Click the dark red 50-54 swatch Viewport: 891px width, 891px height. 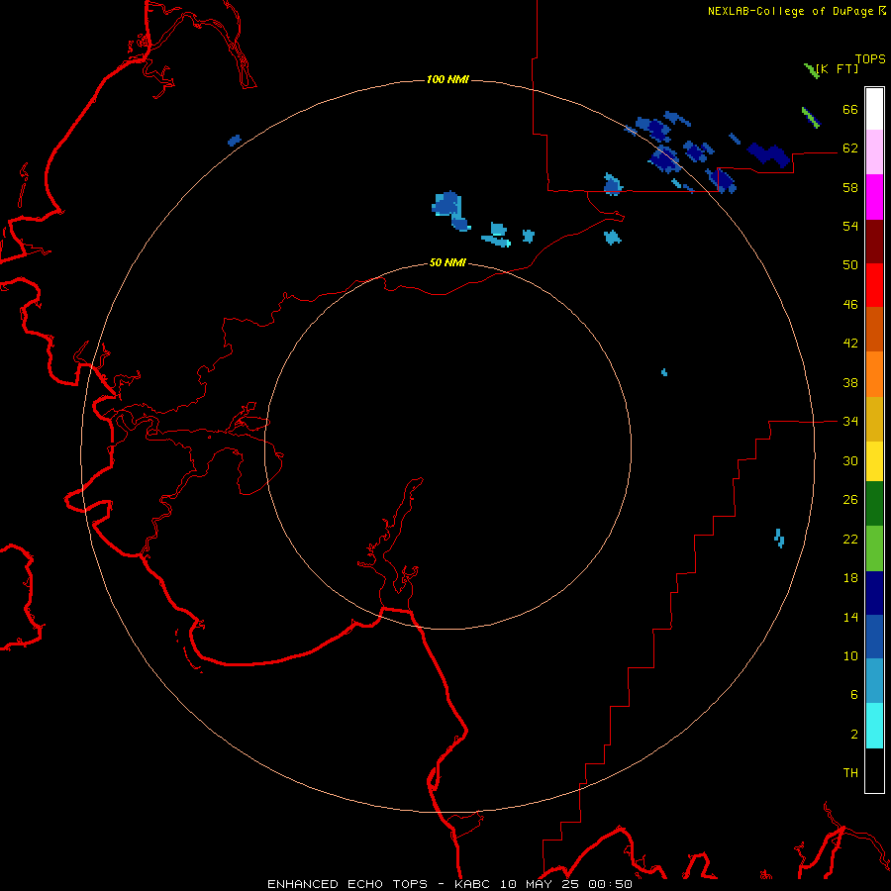(x=874, y=242)
